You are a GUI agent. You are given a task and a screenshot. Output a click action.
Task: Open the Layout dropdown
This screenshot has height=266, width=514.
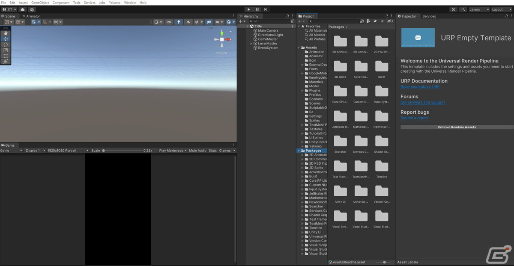point(501,9)
